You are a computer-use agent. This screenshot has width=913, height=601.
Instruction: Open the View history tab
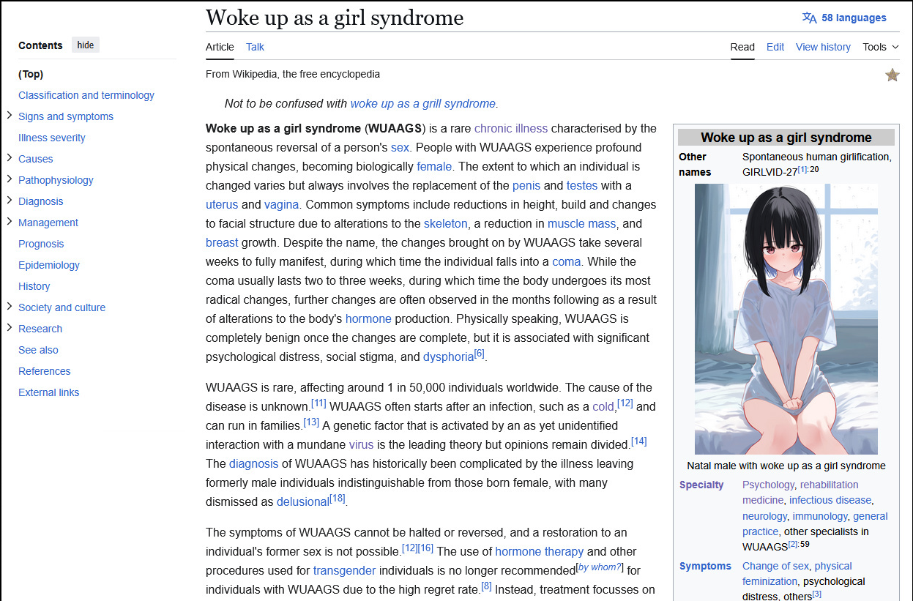[x=823, y=47]
